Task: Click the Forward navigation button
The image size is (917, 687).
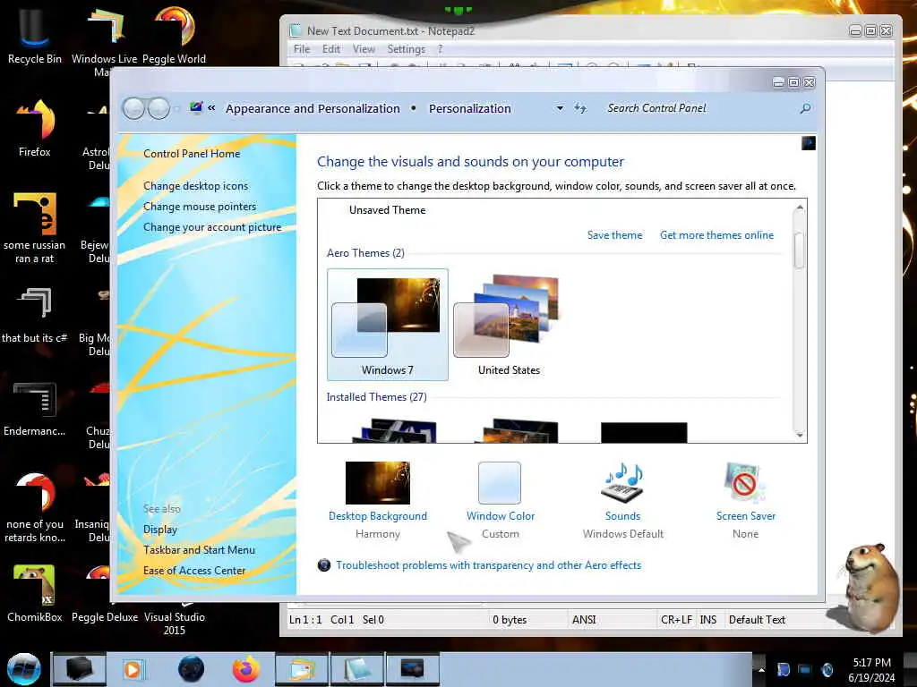Action: 159,108
